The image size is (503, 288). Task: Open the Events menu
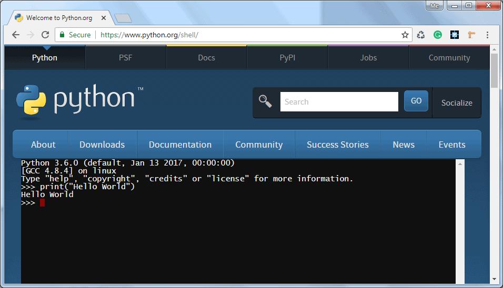tap(451, 145)
